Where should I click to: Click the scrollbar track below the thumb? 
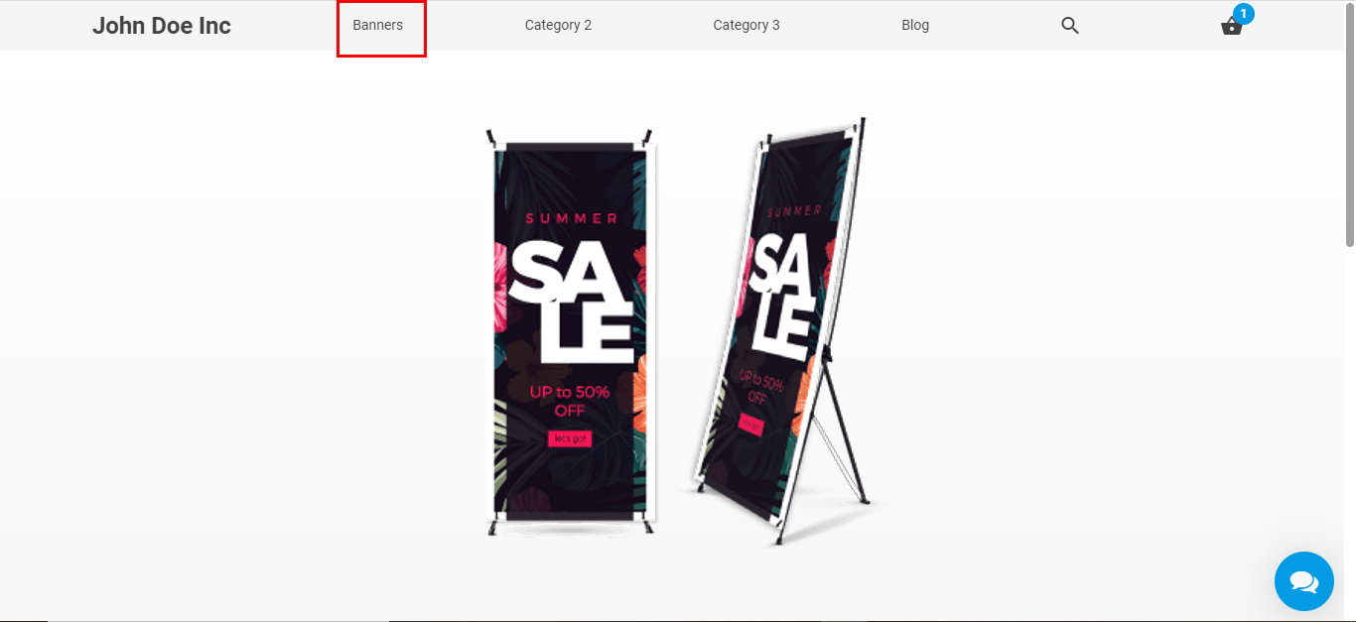coord(1350,433)
